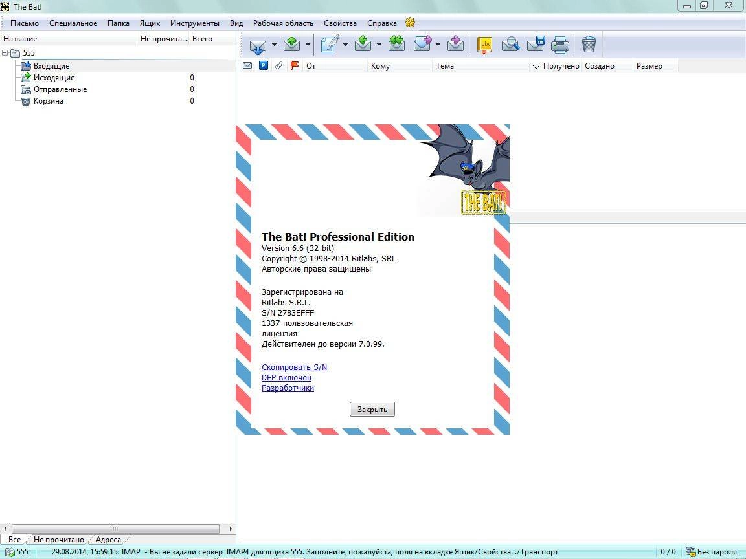Select the Корзина folder
The height and width of the screenshot is (559, 746).
48,101
